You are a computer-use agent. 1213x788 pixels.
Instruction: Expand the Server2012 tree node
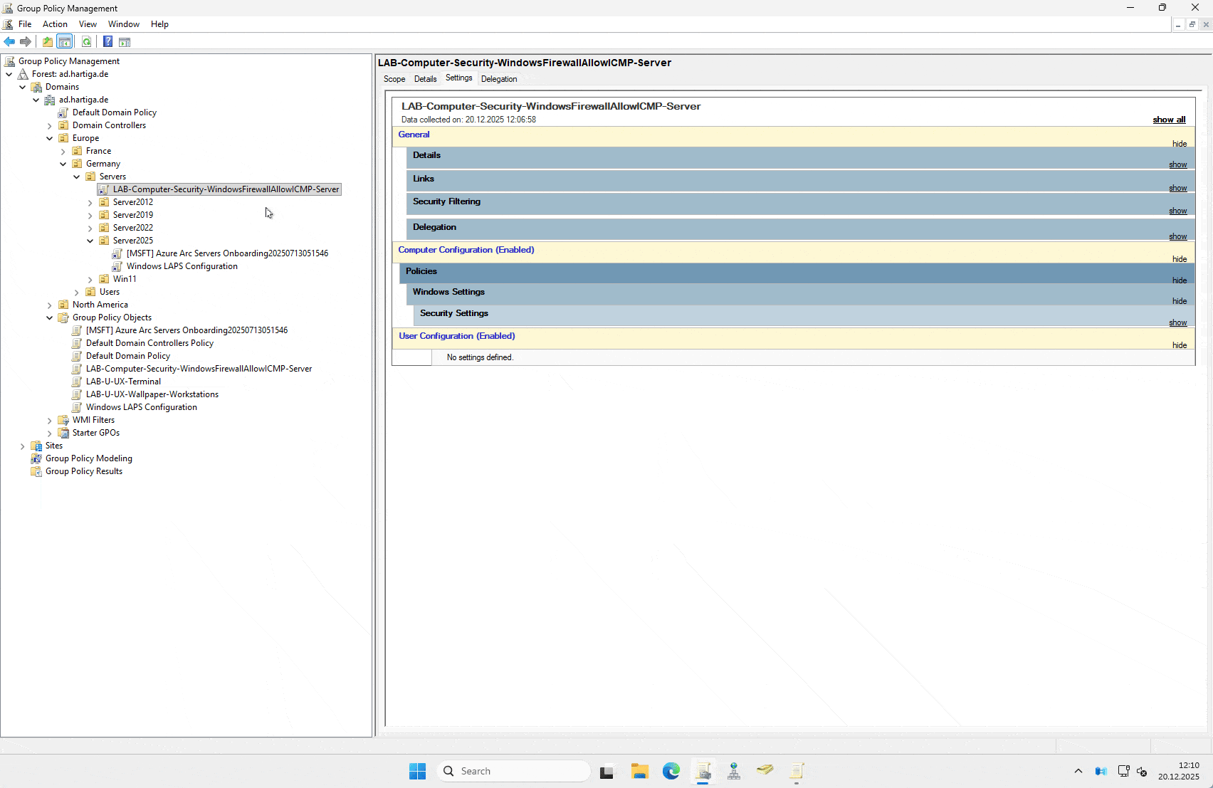[90, 202]
